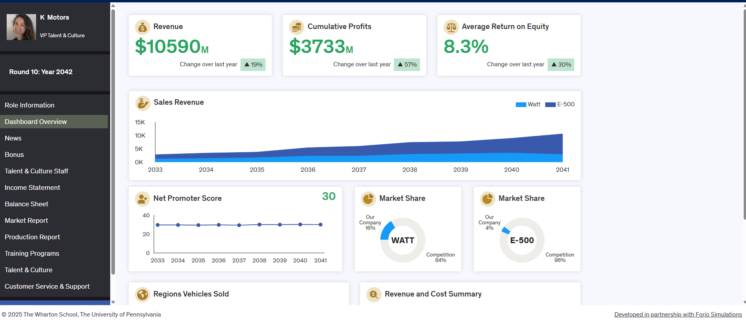Click the 2041 data point on NPS chart
Viewport: 746px width, 322px height.
pos(320,225)
